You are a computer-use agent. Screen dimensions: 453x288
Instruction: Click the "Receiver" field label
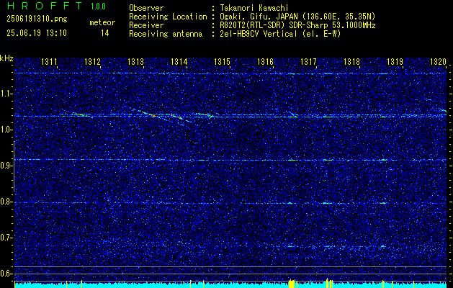[x=146, y=25]
